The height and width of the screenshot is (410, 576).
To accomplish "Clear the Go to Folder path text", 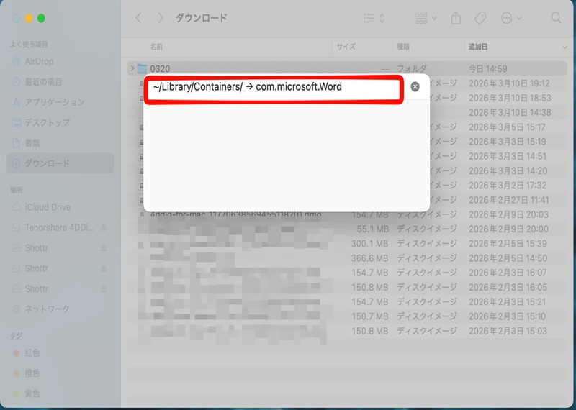I will pos(415,86).
